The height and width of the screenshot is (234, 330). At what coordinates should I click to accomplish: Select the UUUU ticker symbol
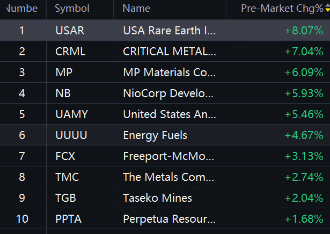pos(71,135)
